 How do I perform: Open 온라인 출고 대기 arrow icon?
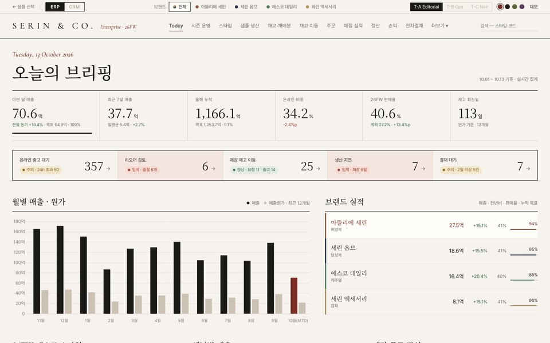(x=108, y=169)
